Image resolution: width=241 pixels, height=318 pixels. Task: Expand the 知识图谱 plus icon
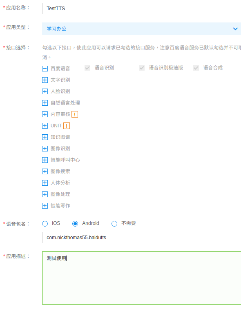tap(45, 137)
